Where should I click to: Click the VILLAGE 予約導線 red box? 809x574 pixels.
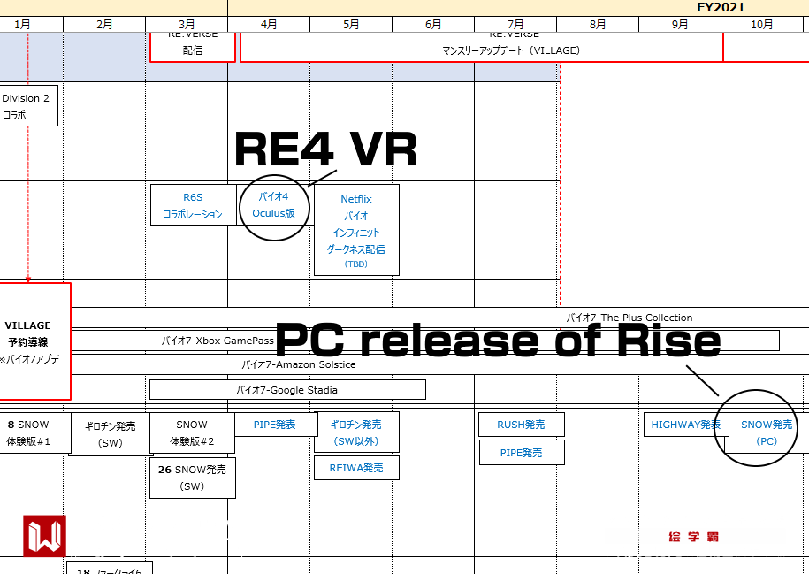(34, 341)
